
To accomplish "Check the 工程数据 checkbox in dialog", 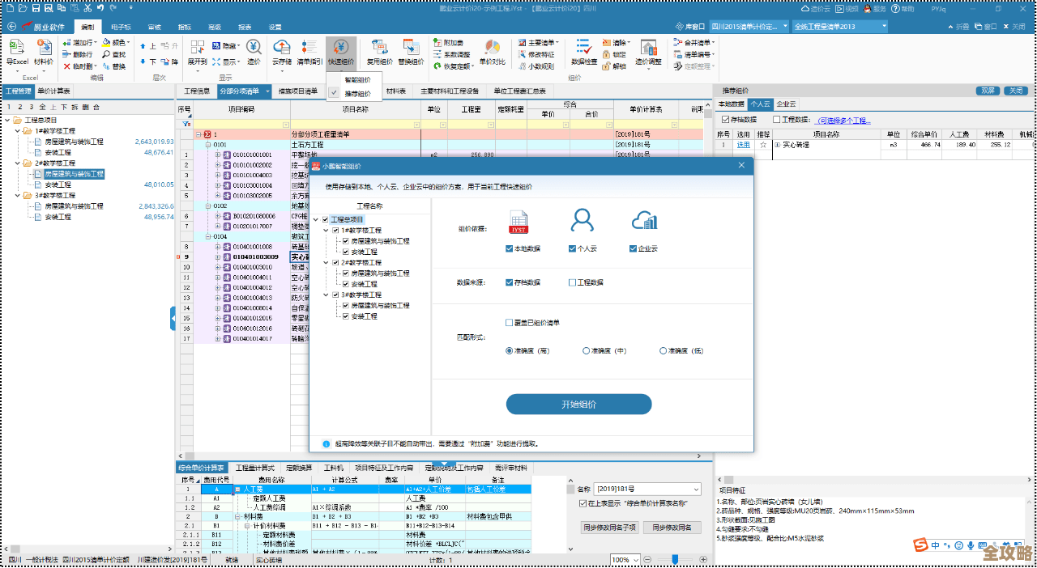I will coord(573,282).
